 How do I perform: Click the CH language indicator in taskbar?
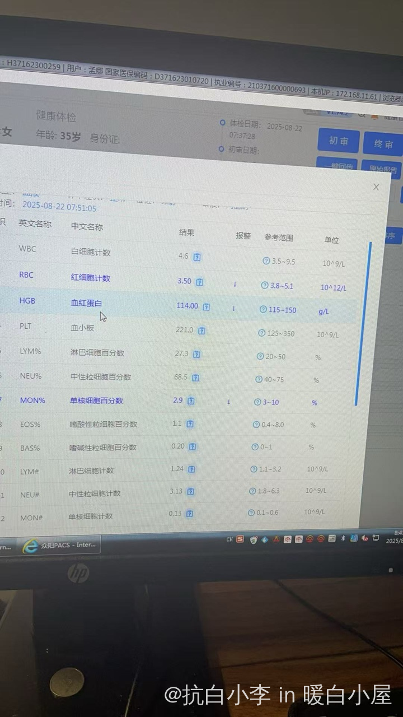229,539
